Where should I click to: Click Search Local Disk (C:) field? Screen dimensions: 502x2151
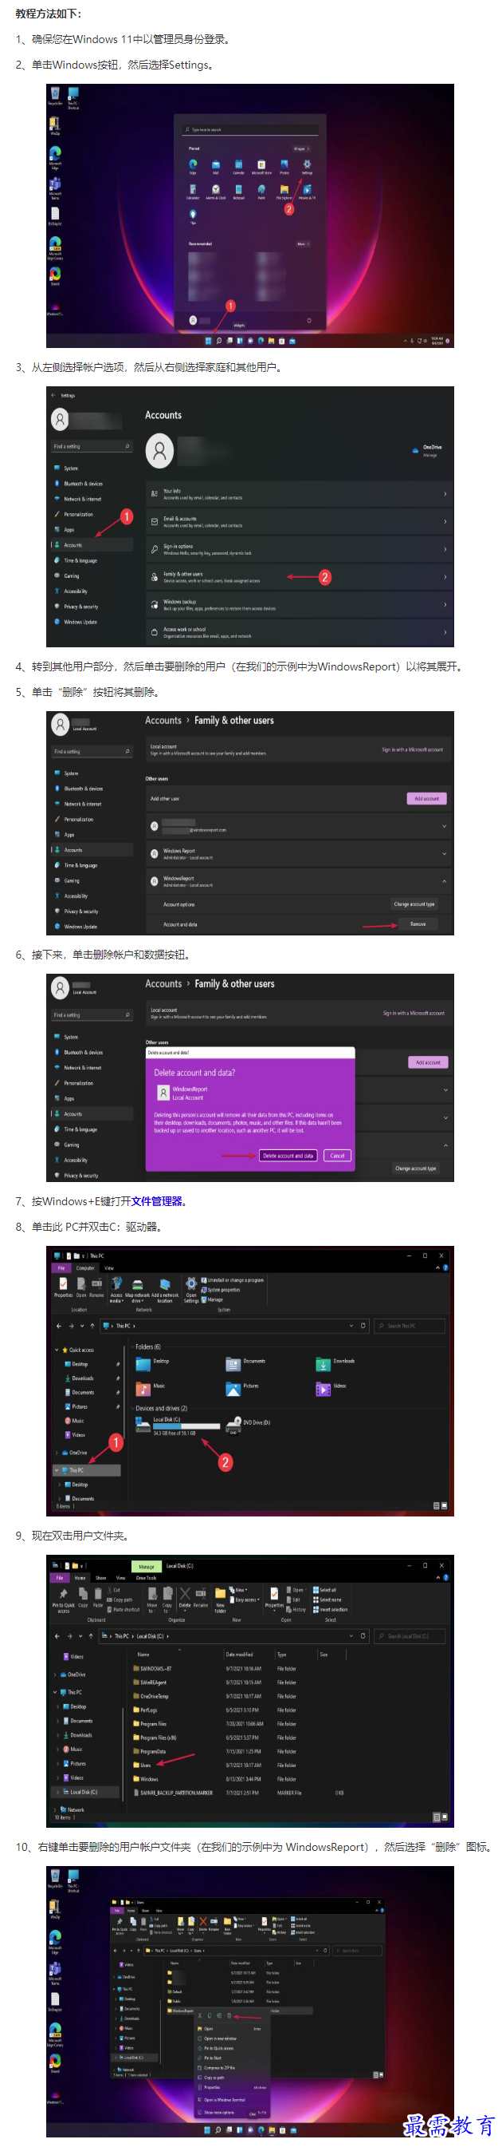pos(410,1635)
